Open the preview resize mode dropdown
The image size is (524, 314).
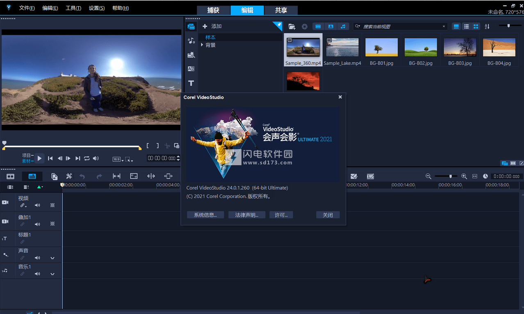tap(129, 159)
